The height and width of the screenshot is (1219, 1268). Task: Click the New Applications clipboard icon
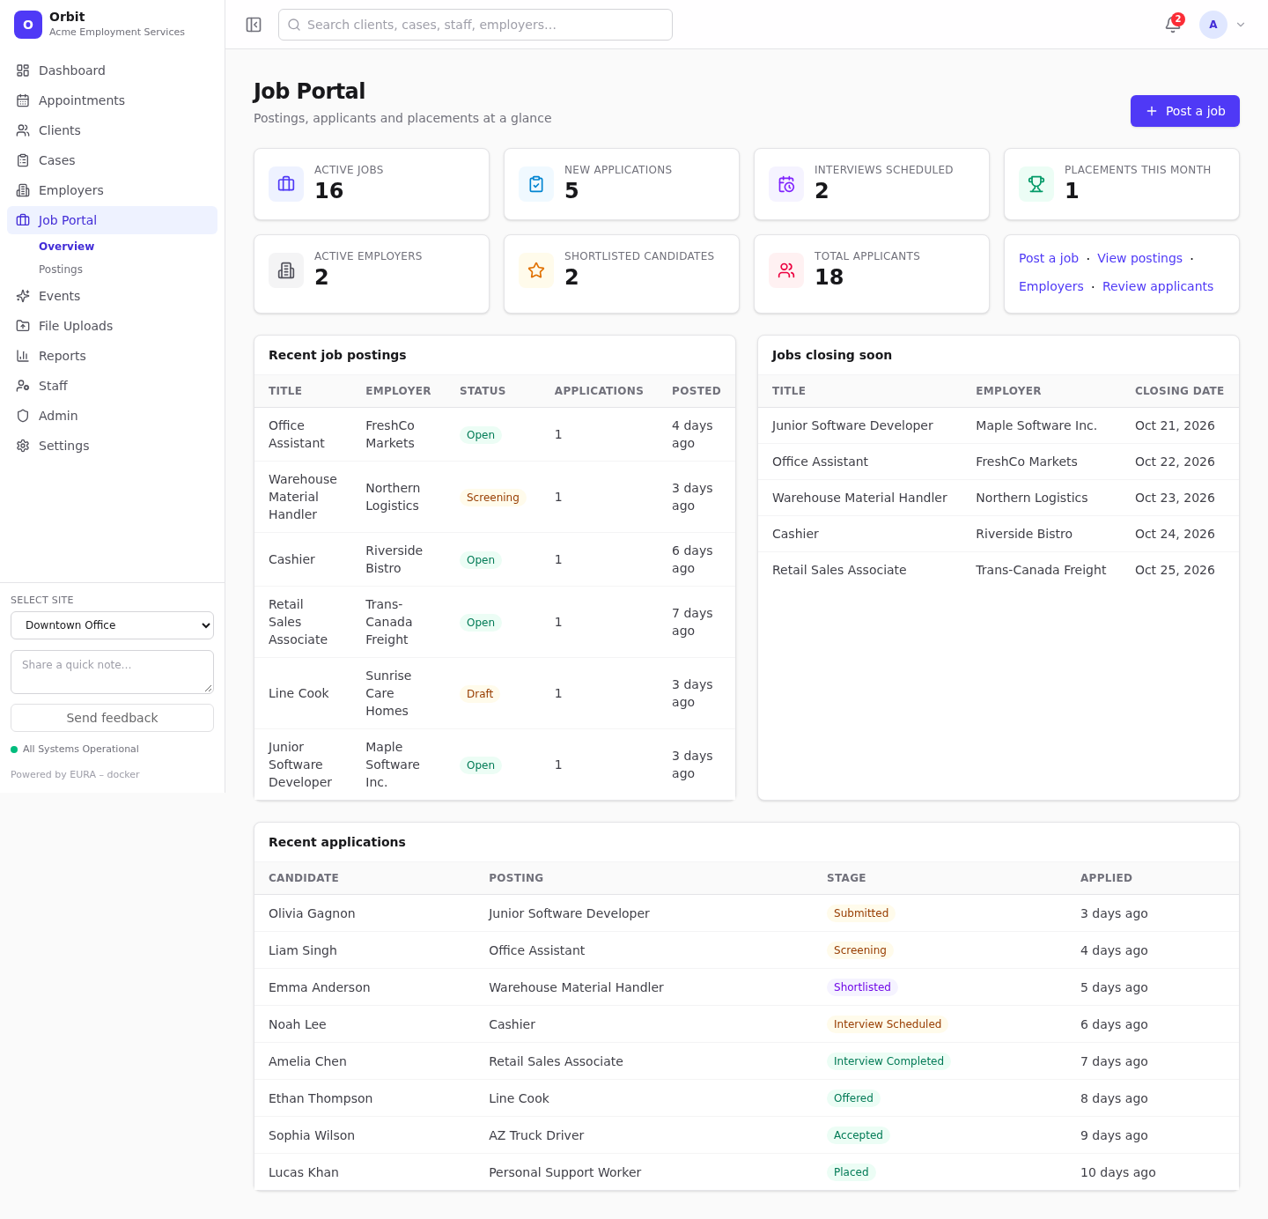coord(536,184)
